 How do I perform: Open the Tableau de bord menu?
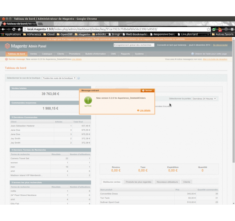click(x=16, y=54)
